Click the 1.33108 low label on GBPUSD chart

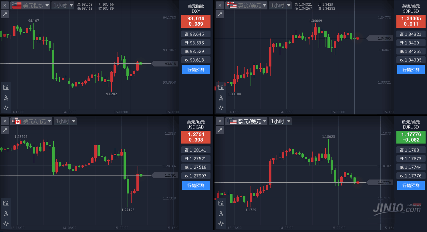point(234,94)
